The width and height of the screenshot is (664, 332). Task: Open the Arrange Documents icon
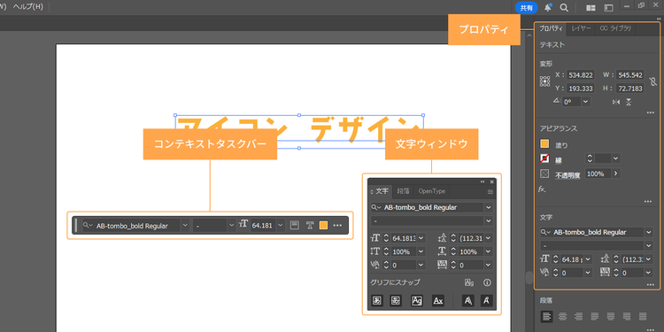point(591,8)
